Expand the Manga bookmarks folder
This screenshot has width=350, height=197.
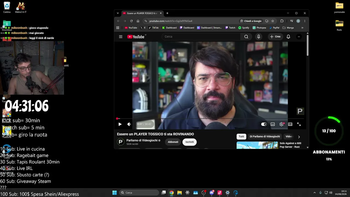(x=288, y=28)
